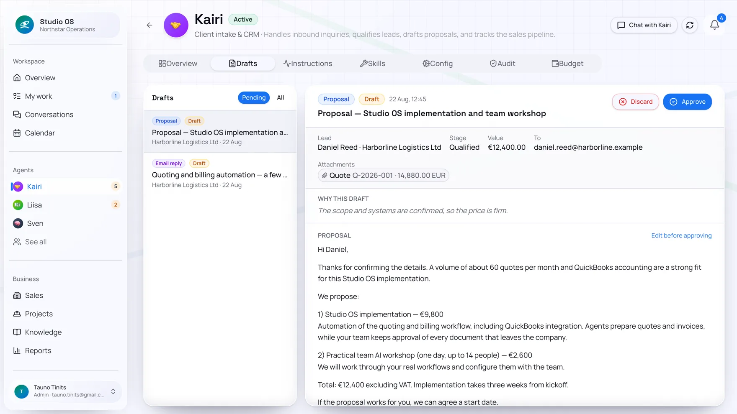737x414 pixels.
Task: Open the notifications bell
Action: (714, 25)
